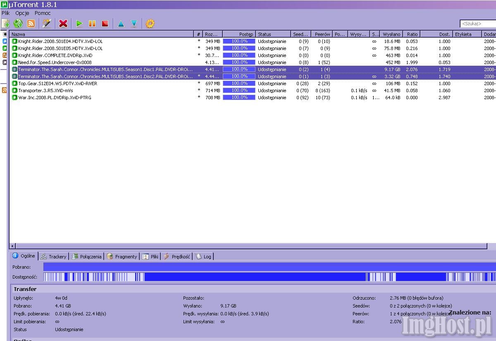Click the Move Down Queue arrow icon
This screenshot has height=341, width=496.
[x=134, y=24]
